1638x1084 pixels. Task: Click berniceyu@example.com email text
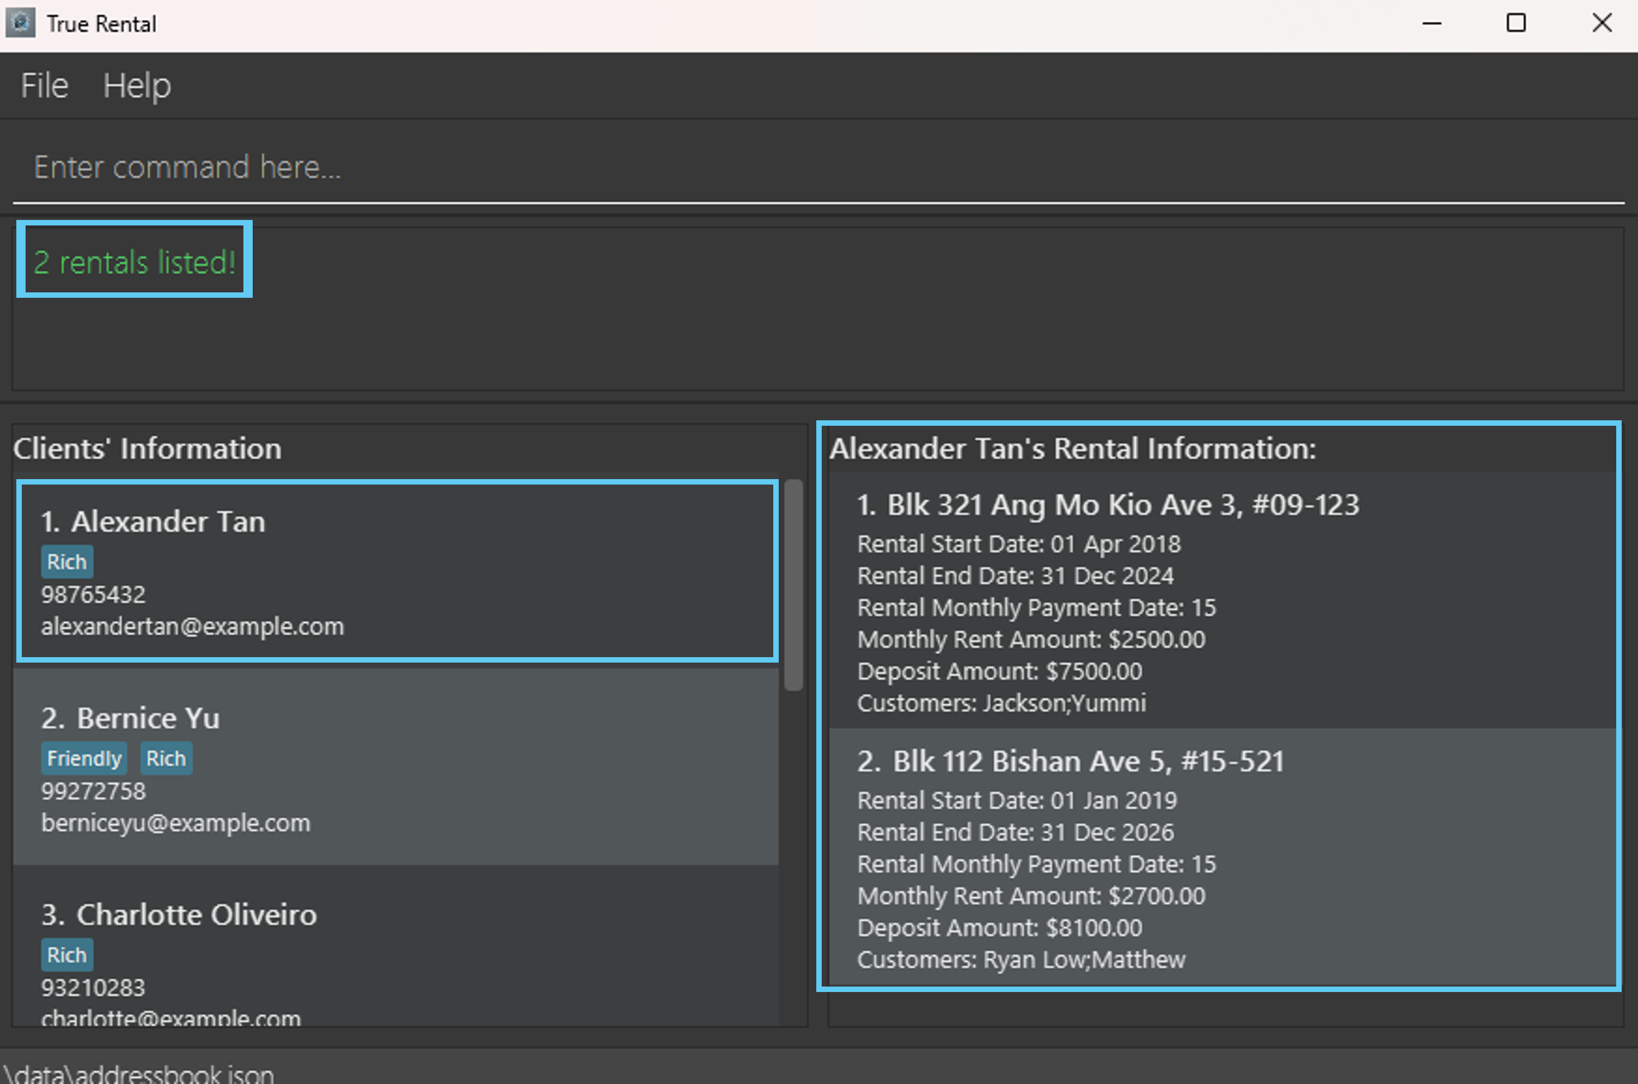[x=176, y=823]
